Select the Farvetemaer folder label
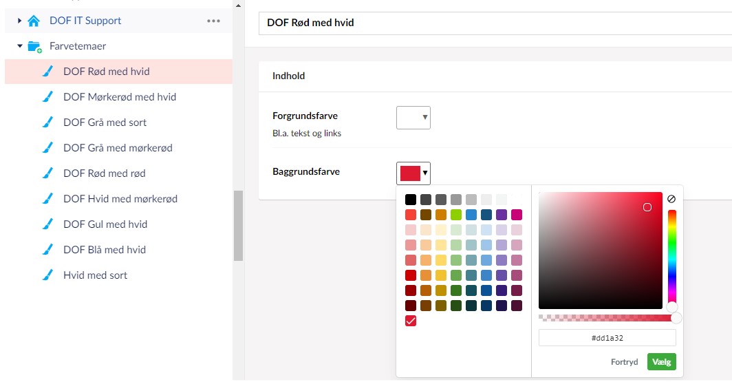Viewport: 732px width, 382px height. [x=78, y=46]
